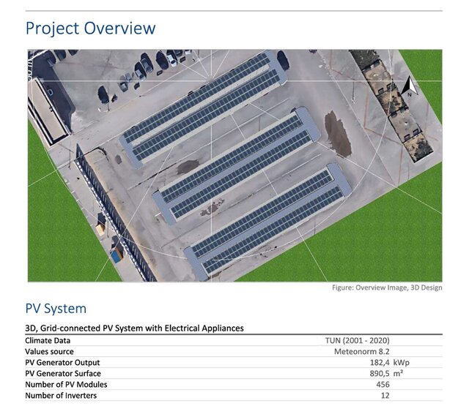Viewport: 469px width, 414px height.
Task: Click the 'Number of PV Modules' label
Action: (66, 385)
